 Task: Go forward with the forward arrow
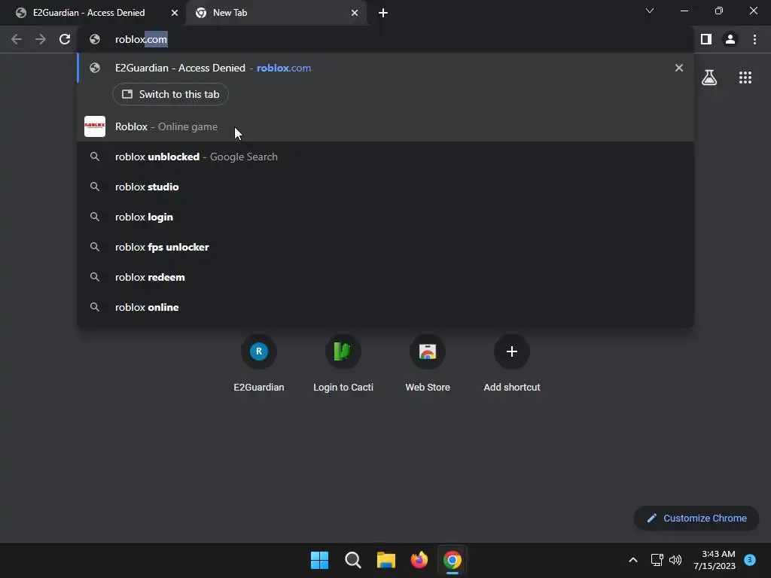pyautogui.click(x=41, y=39)
